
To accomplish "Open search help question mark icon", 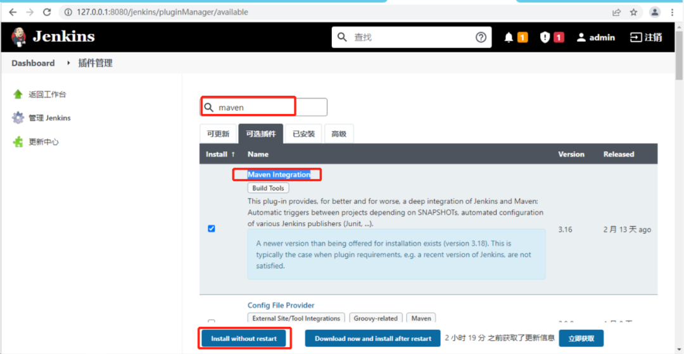I will coord(481,37).
